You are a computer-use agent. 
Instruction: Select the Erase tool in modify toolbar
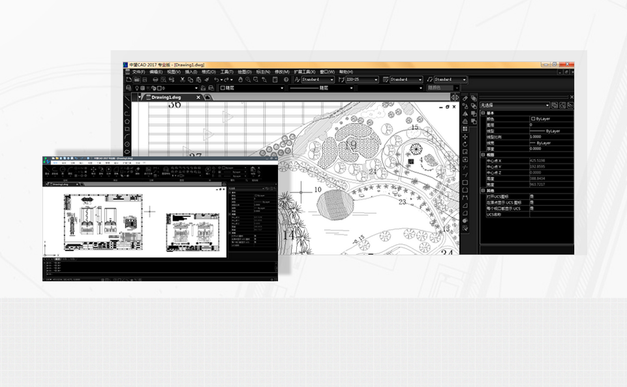click(465, 97)
